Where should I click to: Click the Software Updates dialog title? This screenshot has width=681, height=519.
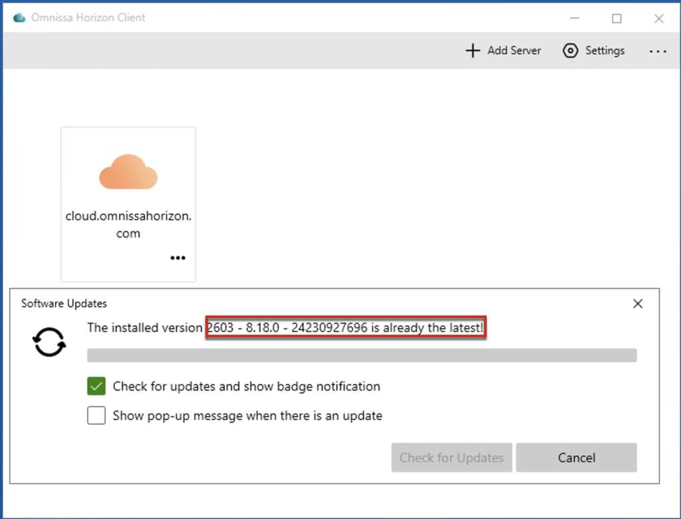coord(64,303)
